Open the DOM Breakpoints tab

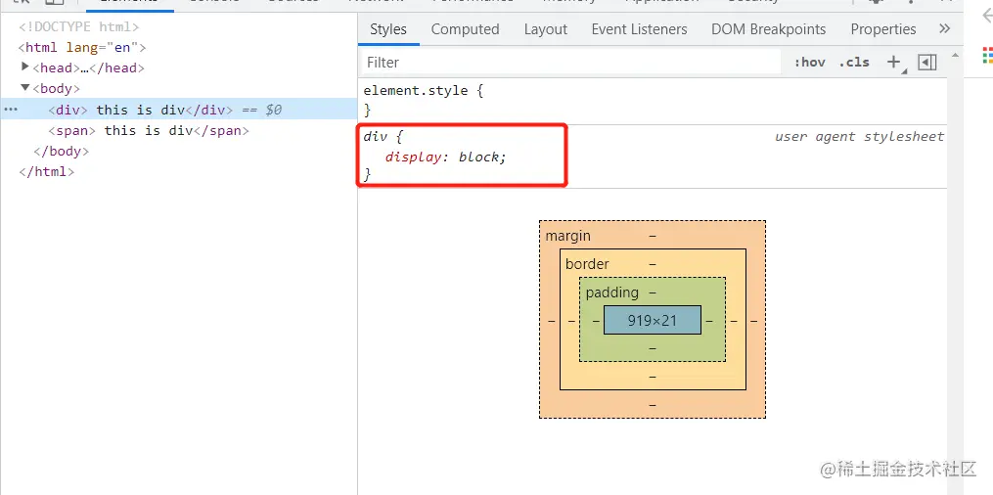pyautogui.click(x=768, y=29)
